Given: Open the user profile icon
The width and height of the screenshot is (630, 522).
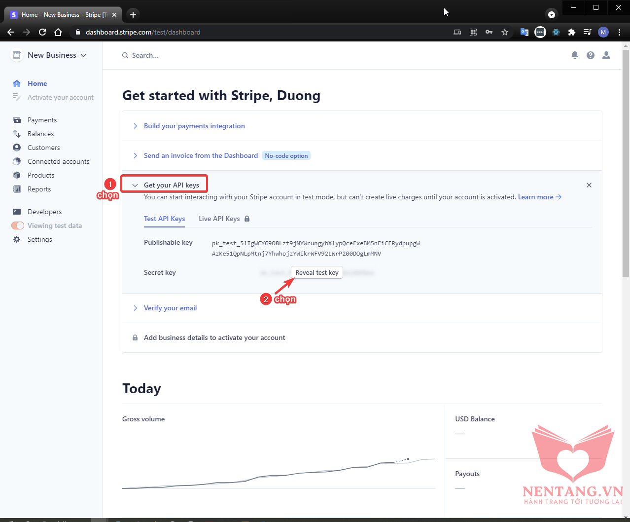Looking at the screenshot, I should (606, 55).
